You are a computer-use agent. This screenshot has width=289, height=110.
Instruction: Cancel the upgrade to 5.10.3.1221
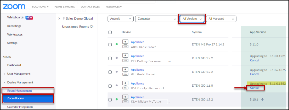[254, 60]
